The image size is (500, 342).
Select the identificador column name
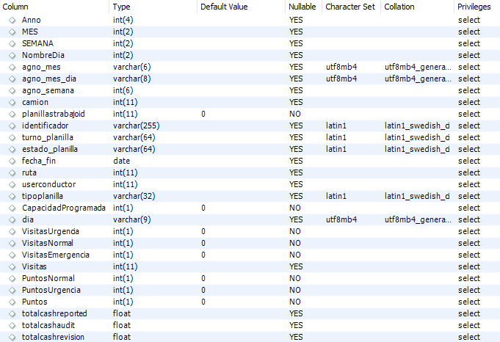tap(45, 126)
